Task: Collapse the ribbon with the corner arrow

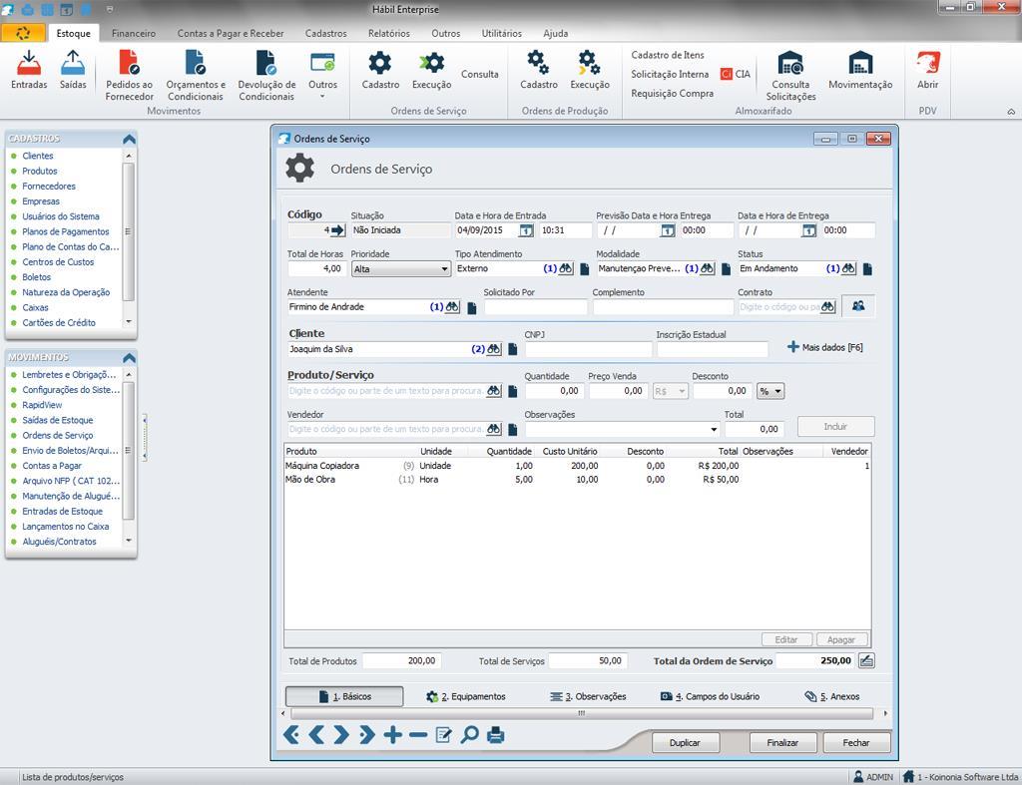Action: (1011, 112)
